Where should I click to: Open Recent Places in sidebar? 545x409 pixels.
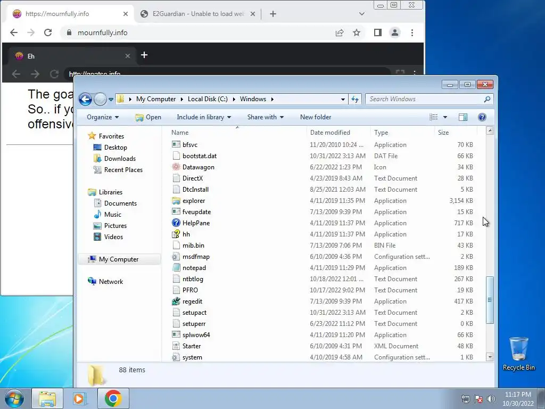tap(123, 170)
